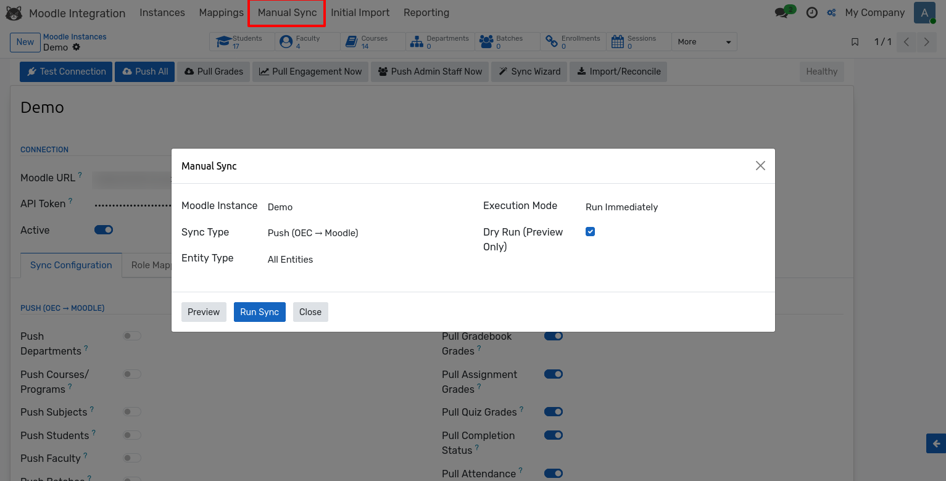The height and width of the screenshot is (481, 946).
Task: Open the My Company switcher
Action: (x=874, y=12)
